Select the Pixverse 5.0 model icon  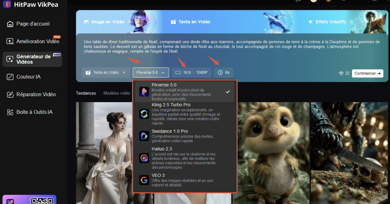coord(144,92)
